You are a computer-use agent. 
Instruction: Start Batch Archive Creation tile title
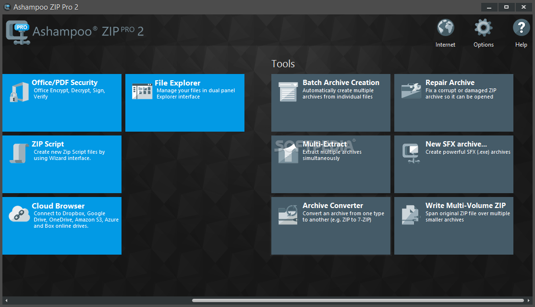pos(341,83)
